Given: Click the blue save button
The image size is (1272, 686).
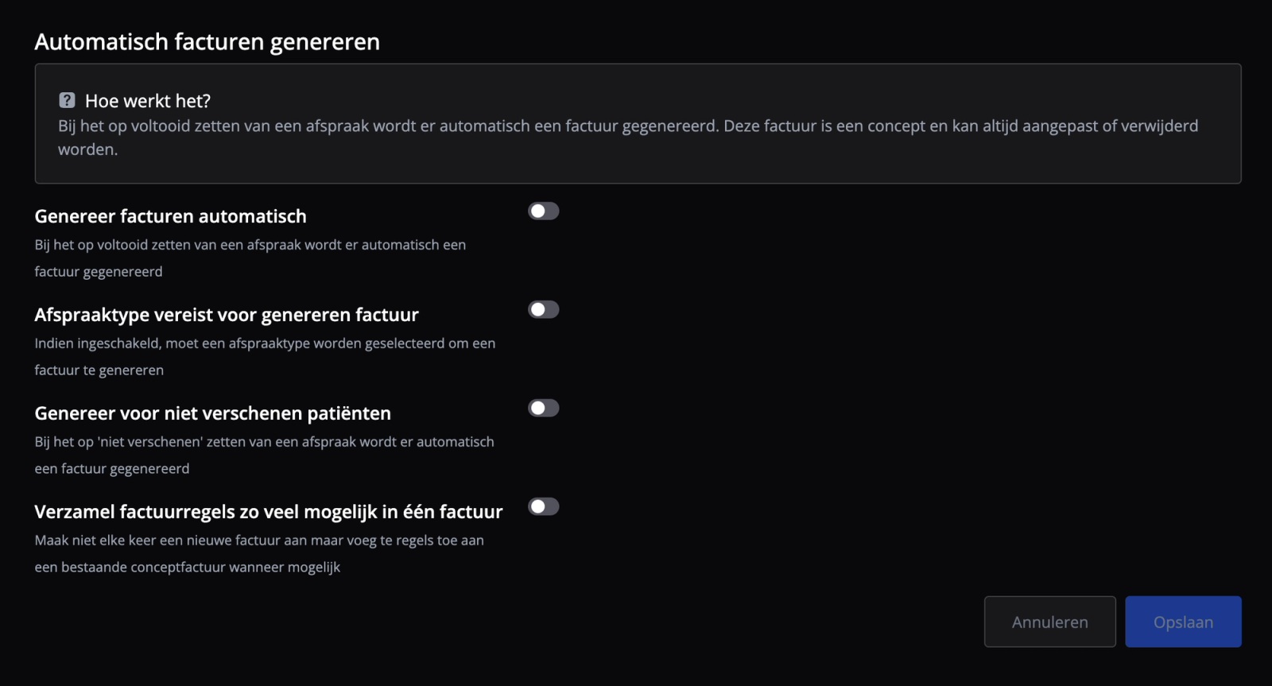Looking at the screenshot, I should (x=1183, y=622).
